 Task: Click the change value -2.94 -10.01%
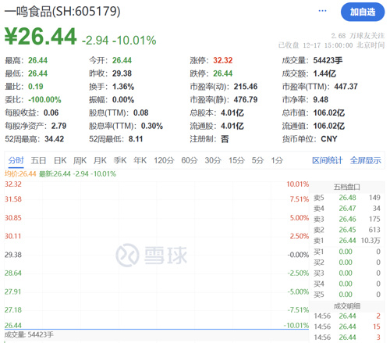coord(119,41)
